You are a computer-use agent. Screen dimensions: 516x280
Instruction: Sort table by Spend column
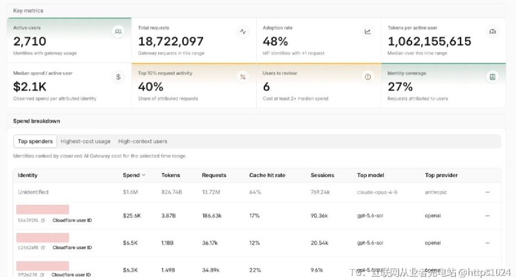134,175
